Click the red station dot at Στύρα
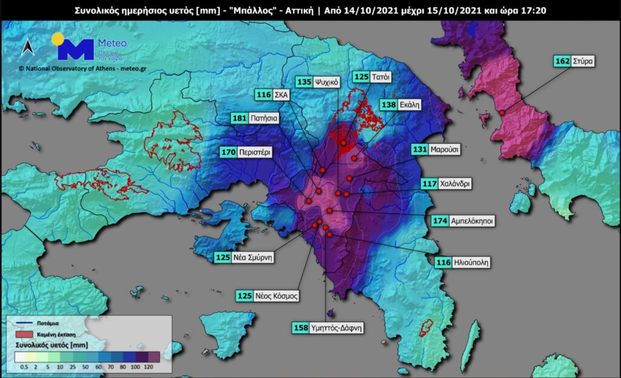The height and width of the screenshot is (378, 621). (502, 112)
